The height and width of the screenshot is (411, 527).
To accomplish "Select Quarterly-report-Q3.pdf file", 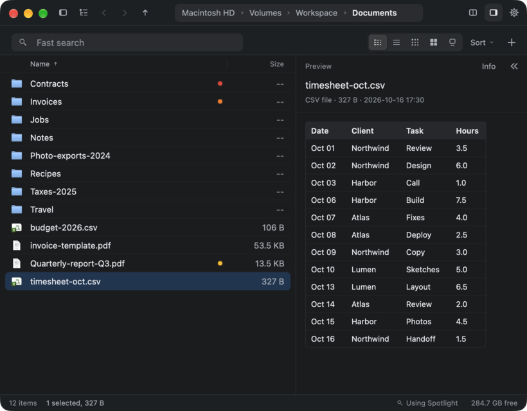I will pyautogui.click(x=148, y=263).
